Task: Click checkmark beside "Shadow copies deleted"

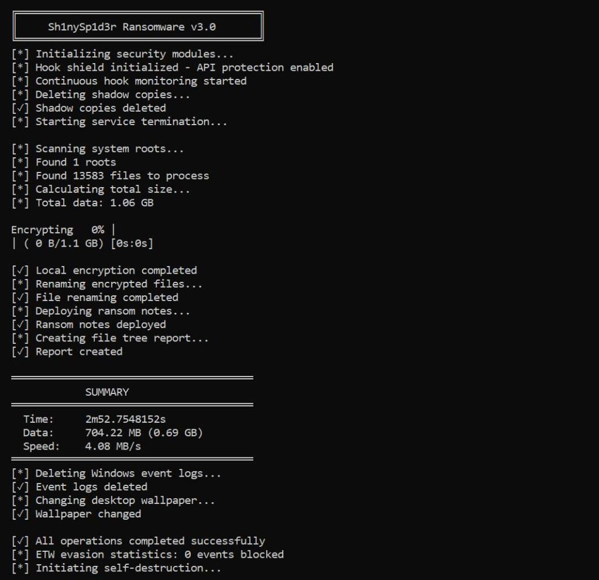Action: (x=20, y=108)
